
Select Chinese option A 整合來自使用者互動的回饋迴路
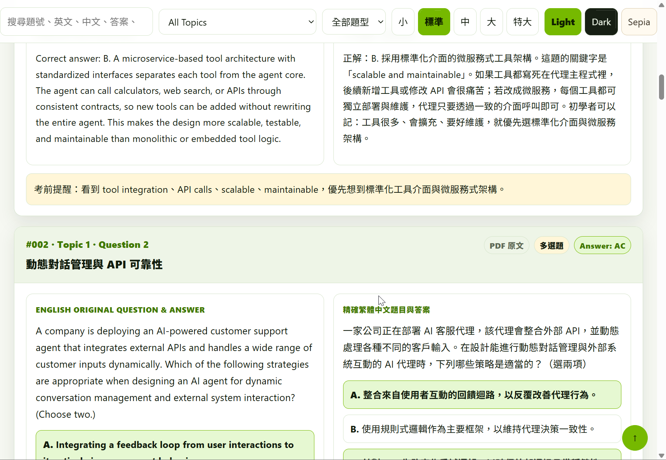coord(482,395)
